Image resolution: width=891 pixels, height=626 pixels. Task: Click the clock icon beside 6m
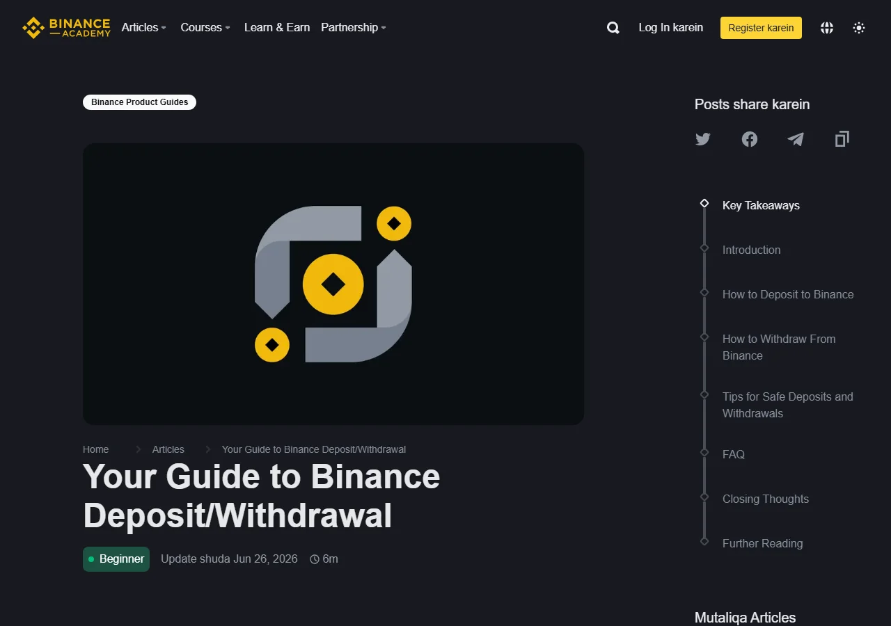(x=315, y=559)
